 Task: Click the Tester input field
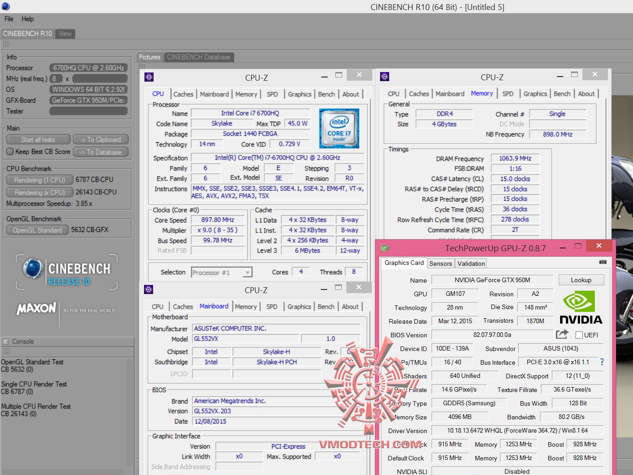[x=88, y=111]
